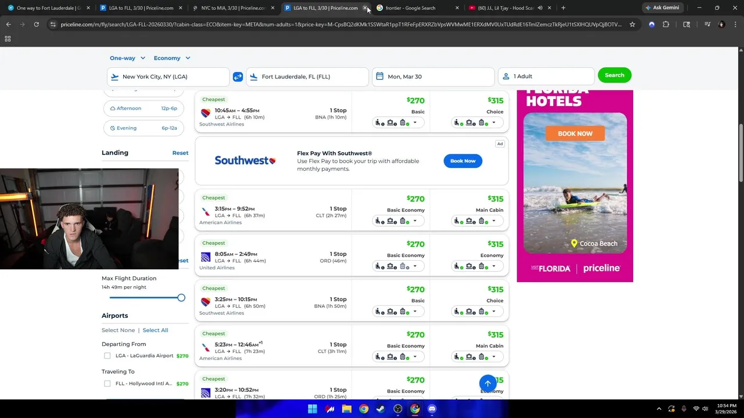
Task: Check the FLL - Hollywood Intl checkbox
Action: pos(107,384)
